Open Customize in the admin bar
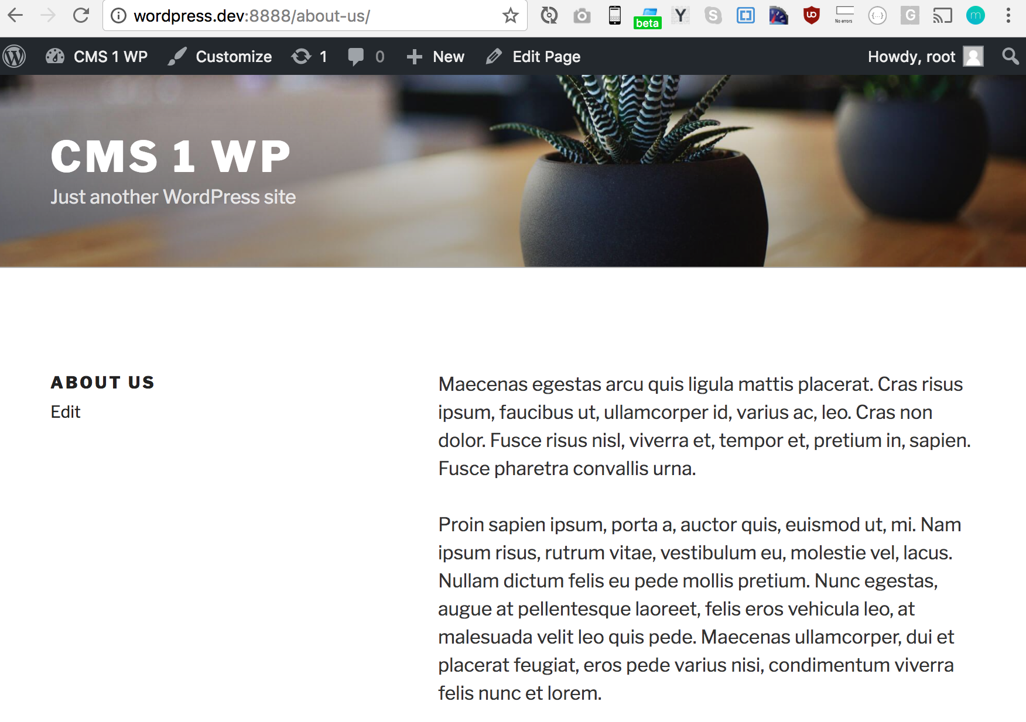 (x=220, y=57)
